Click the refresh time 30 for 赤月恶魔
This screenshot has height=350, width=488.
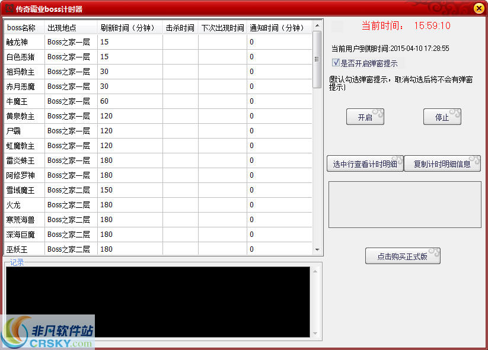point(130,86)
